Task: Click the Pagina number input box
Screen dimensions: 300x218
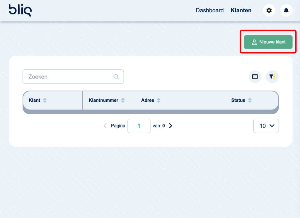Action: (x=139, y=126)
